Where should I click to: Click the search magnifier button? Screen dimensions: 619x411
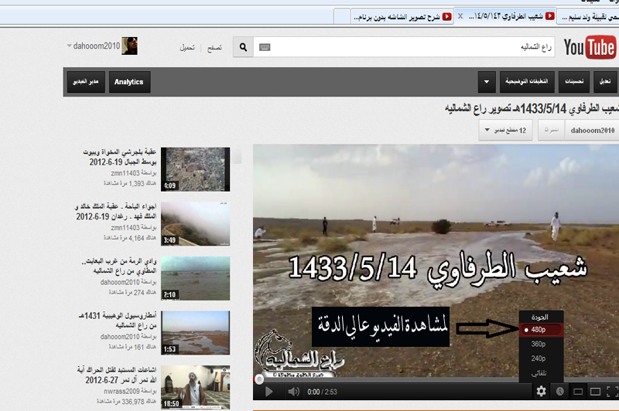[x=243, y=47]
